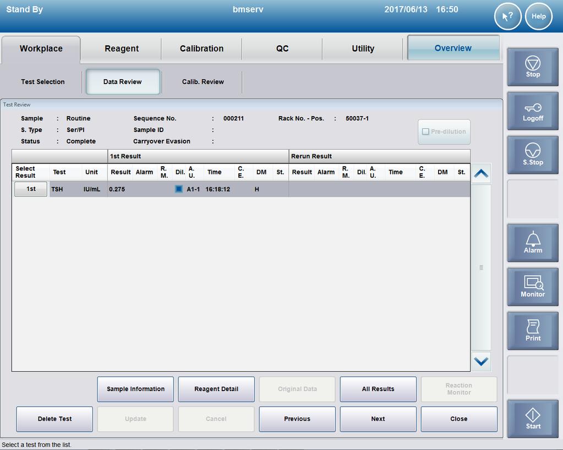Click the bmserv user name
Viewport: 563px width, 450px height.
click(x=248, y=9)
